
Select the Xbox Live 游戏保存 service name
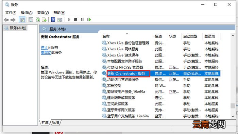(x=123, y=55)
